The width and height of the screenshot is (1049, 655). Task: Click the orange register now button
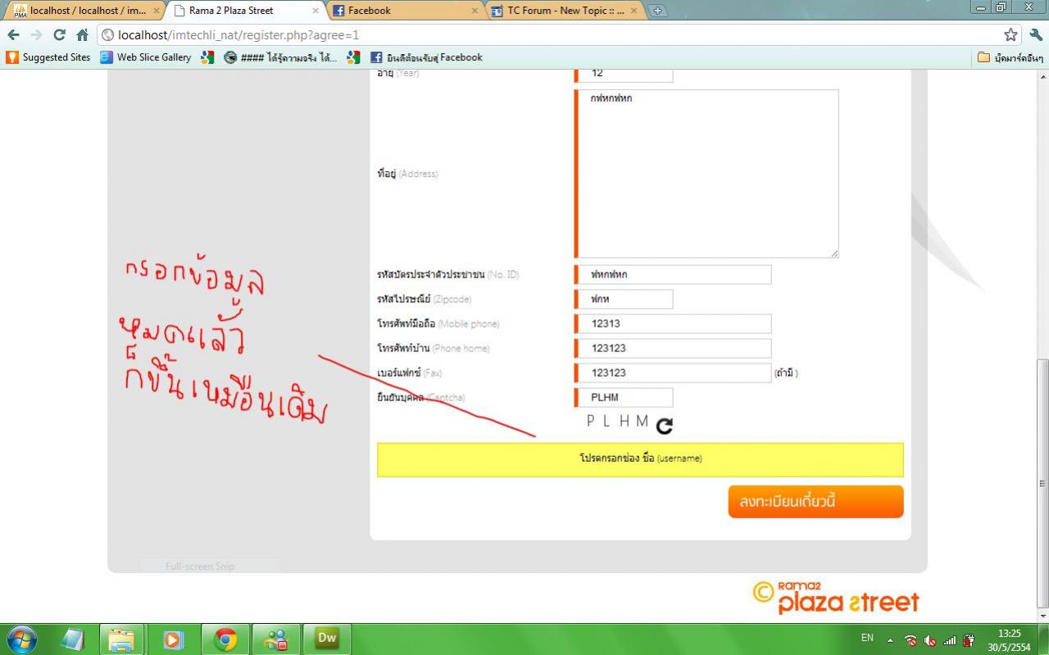point(815,501)
